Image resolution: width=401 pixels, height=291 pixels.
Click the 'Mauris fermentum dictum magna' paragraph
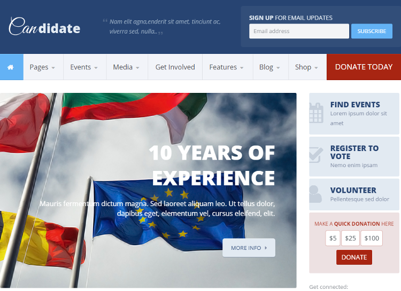(157, 208)
